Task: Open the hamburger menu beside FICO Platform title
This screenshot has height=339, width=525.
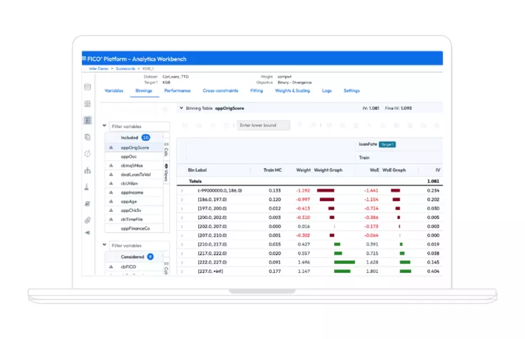Action: click(x=84, y=58)
